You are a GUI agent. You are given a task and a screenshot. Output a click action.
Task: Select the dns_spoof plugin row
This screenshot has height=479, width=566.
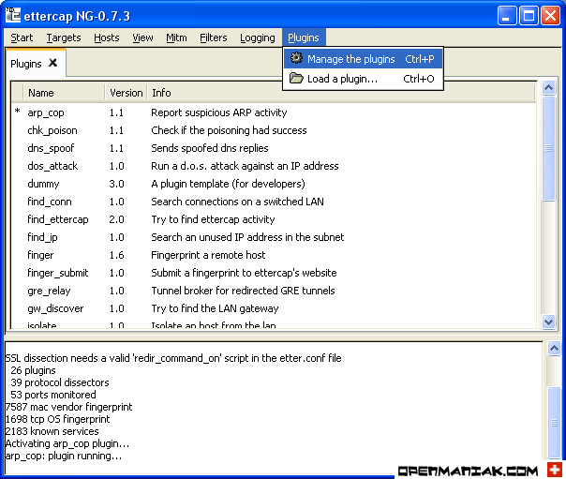pyautogui.click(x=274, y=148)
